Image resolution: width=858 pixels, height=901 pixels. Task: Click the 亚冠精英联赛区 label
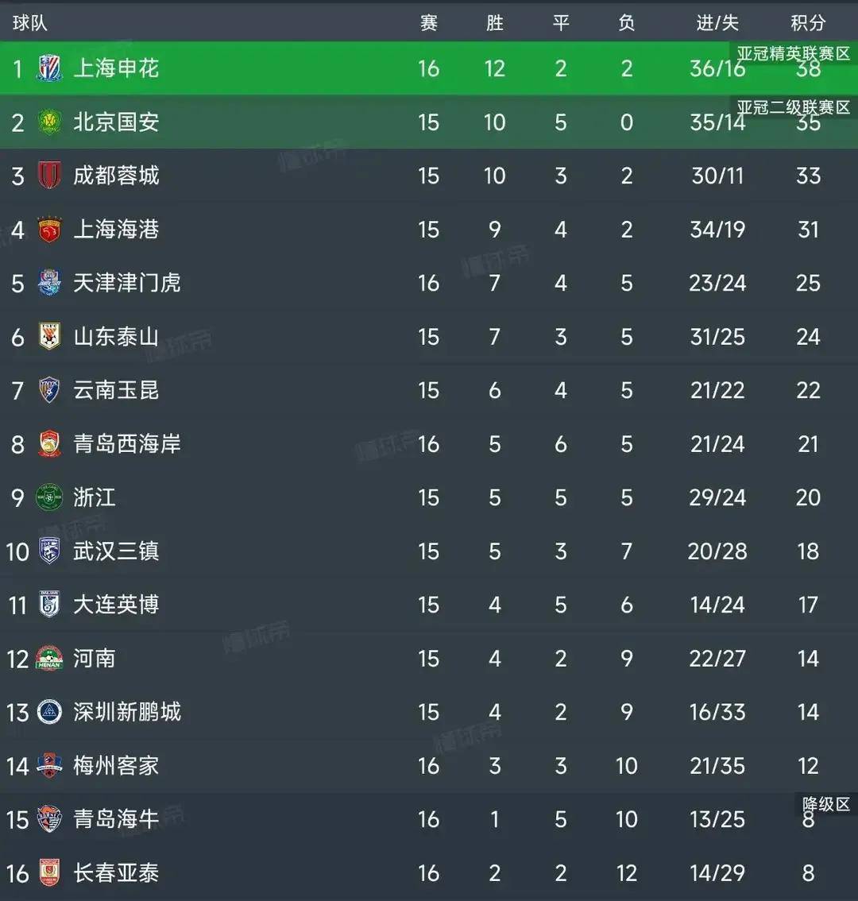[x=794, y=53]
